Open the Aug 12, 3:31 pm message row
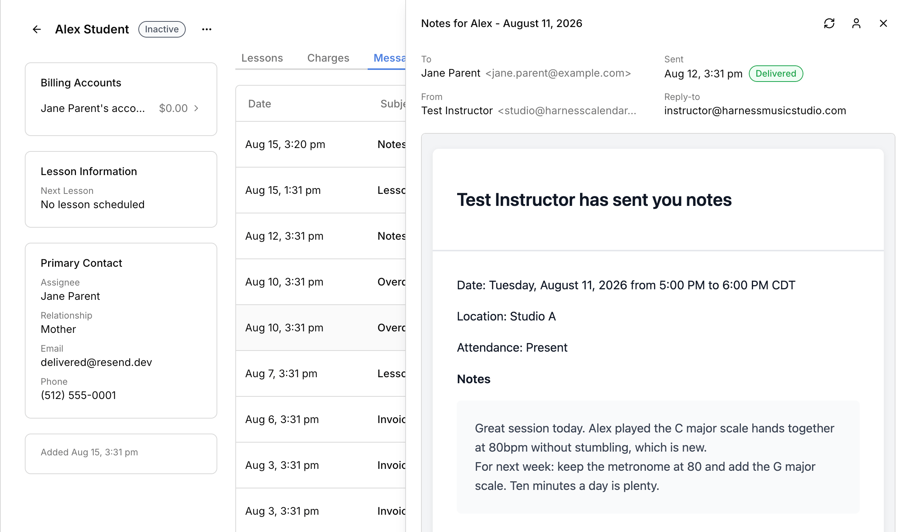The height and width of the screenshot is (532, 909). click(320, 236)
